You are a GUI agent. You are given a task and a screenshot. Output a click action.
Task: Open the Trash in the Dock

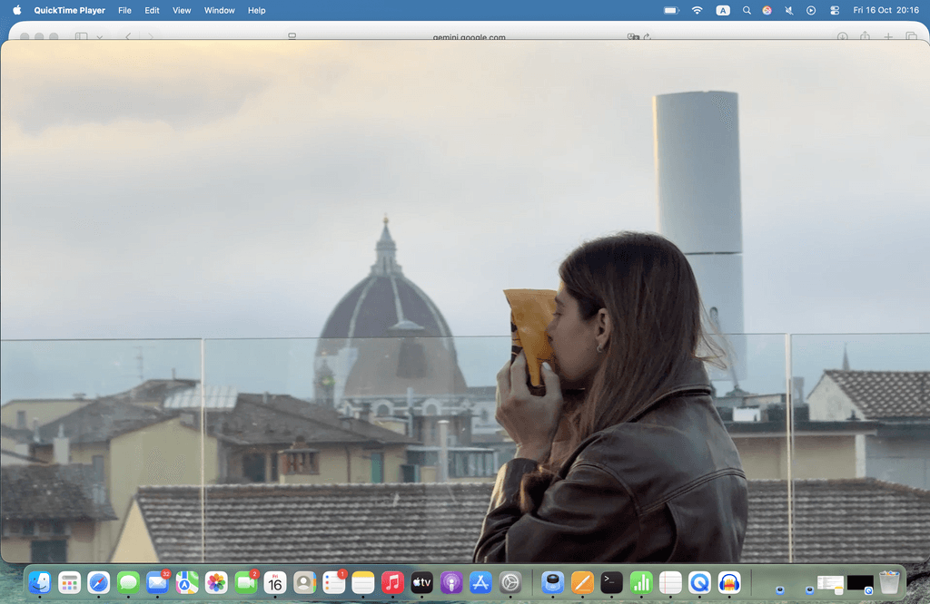point(889,582)
